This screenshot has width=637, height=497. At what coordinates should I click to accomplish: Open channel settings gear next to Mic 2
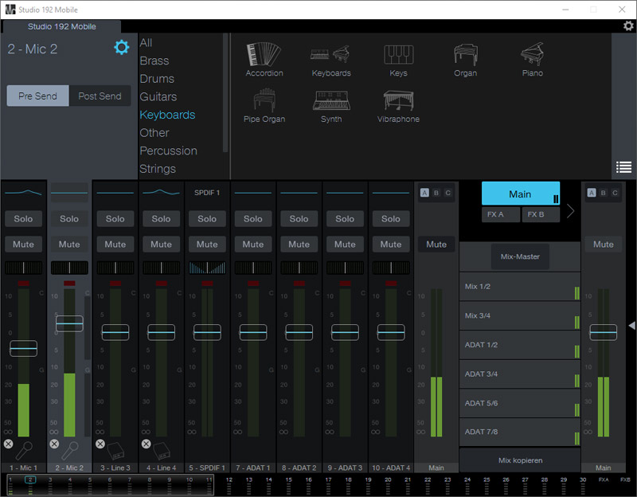click(121, 48)
